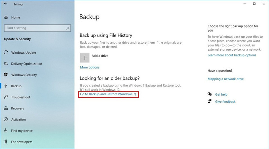Click the Activation checkmark icon
Screen dimensions: 269x149
pos(6,119)
